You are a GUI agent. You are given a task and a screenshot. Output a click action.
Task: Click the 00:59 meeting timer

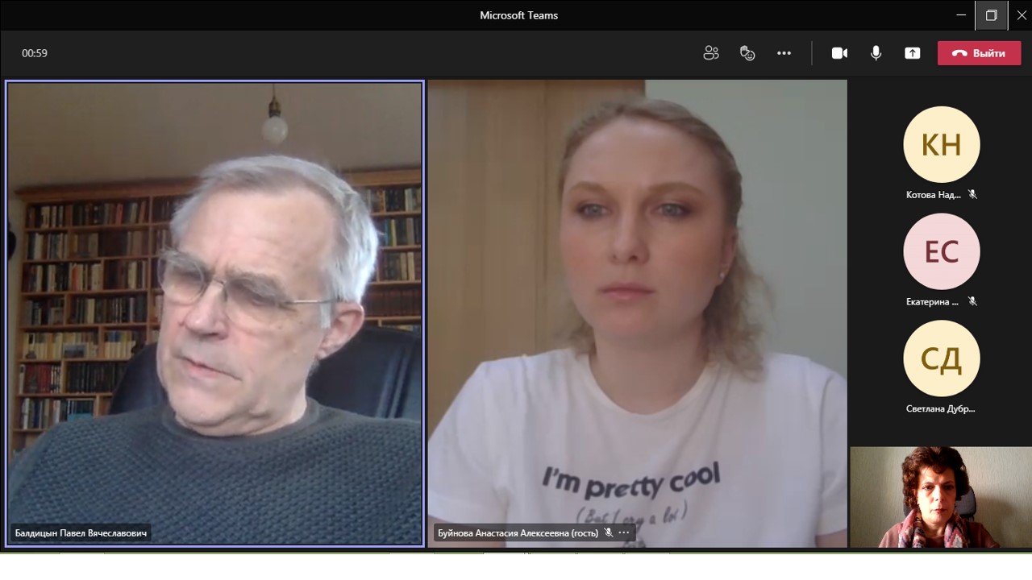tap(35, 53)
